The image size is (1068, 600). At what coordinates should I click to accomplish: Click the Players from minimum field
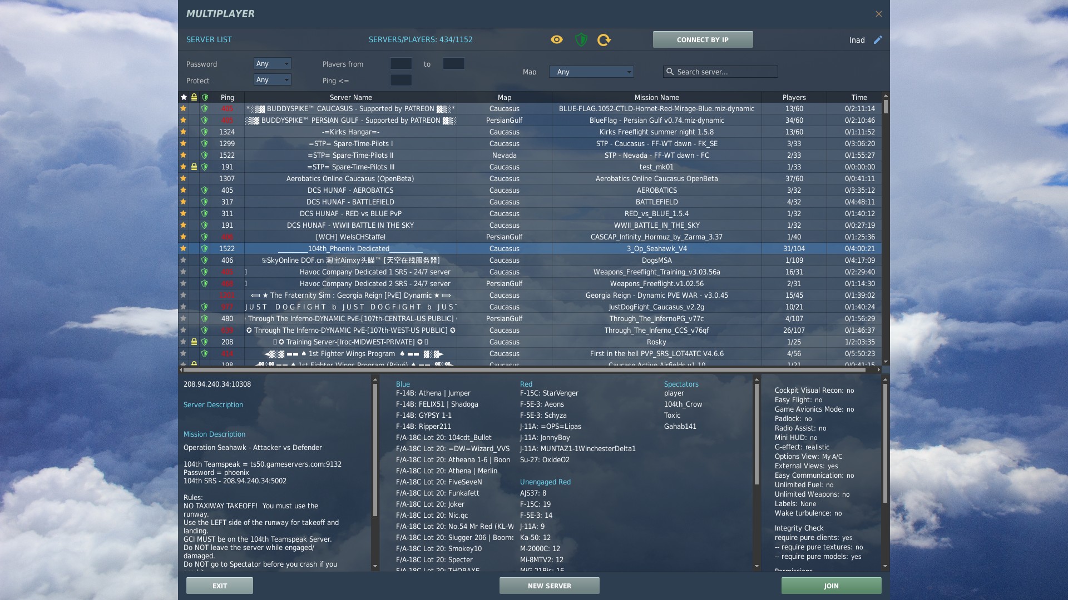click(x=401, y=63)
